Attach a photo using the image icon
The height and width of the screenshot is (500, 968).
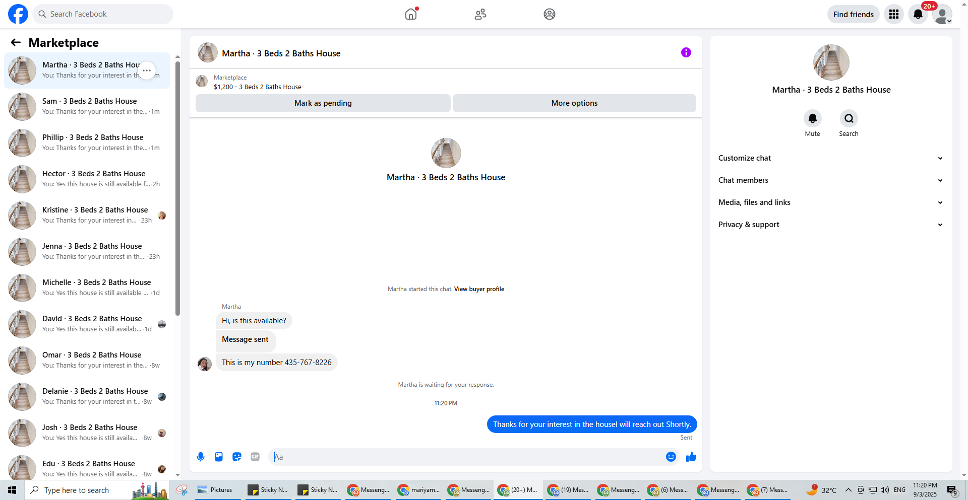click(x=219, y=457)
